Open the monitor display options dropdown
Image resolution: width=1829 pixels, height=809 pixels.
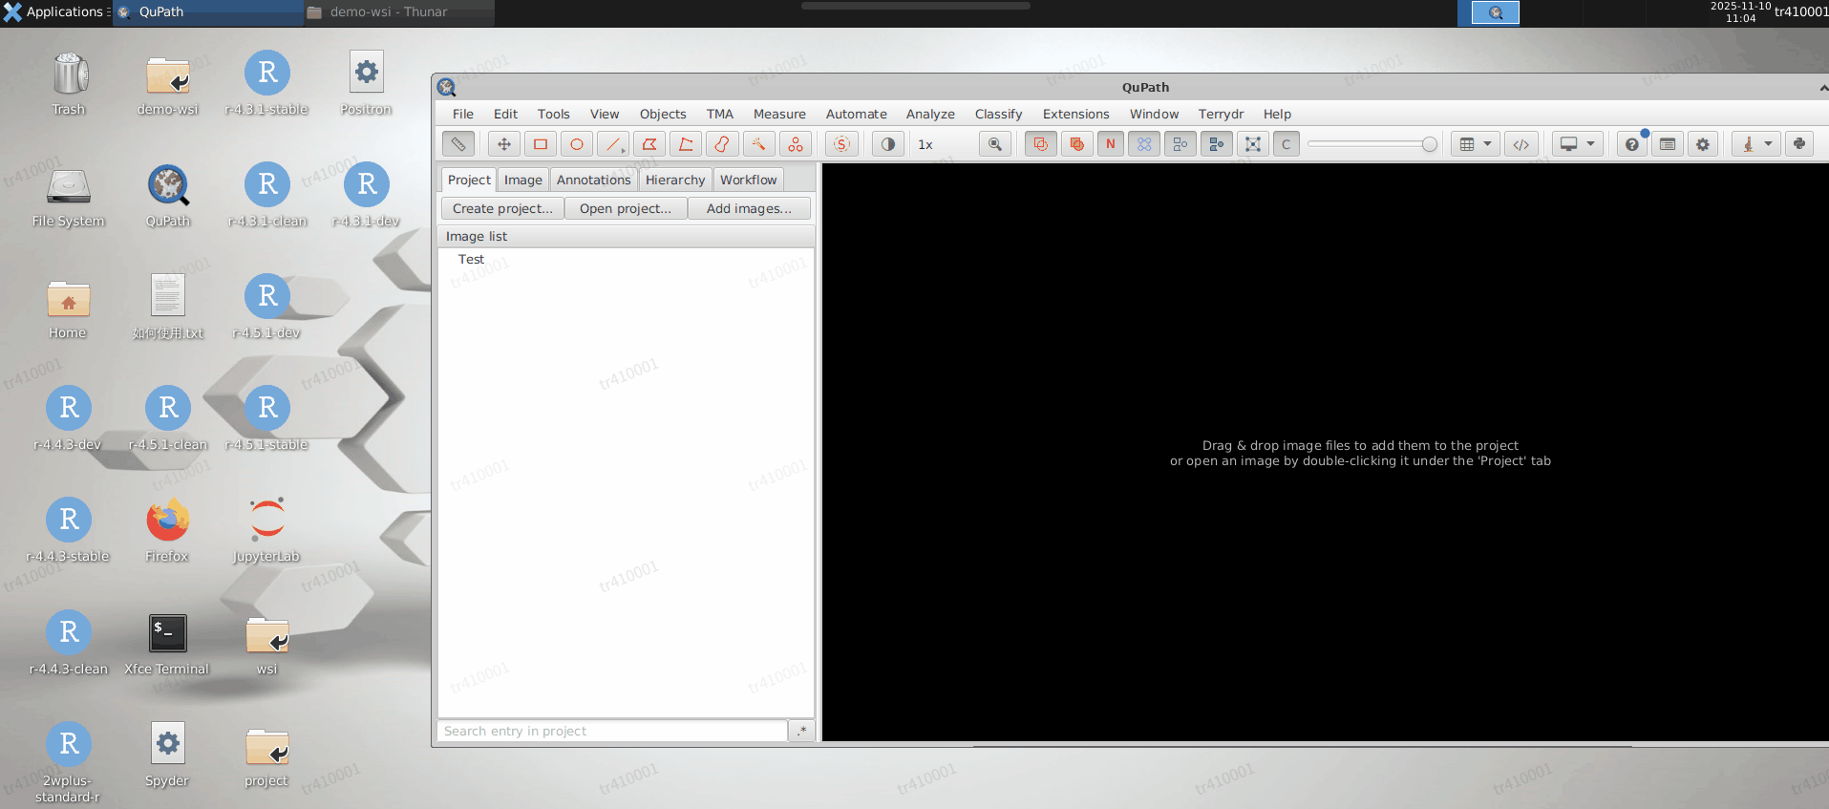pyautogui.click(x=1577, y=144)
